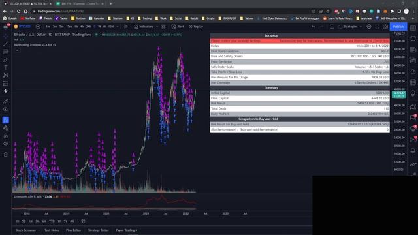Open the chat speech bubble panel icon
This screenshot has height=235, width=418.
413,107
